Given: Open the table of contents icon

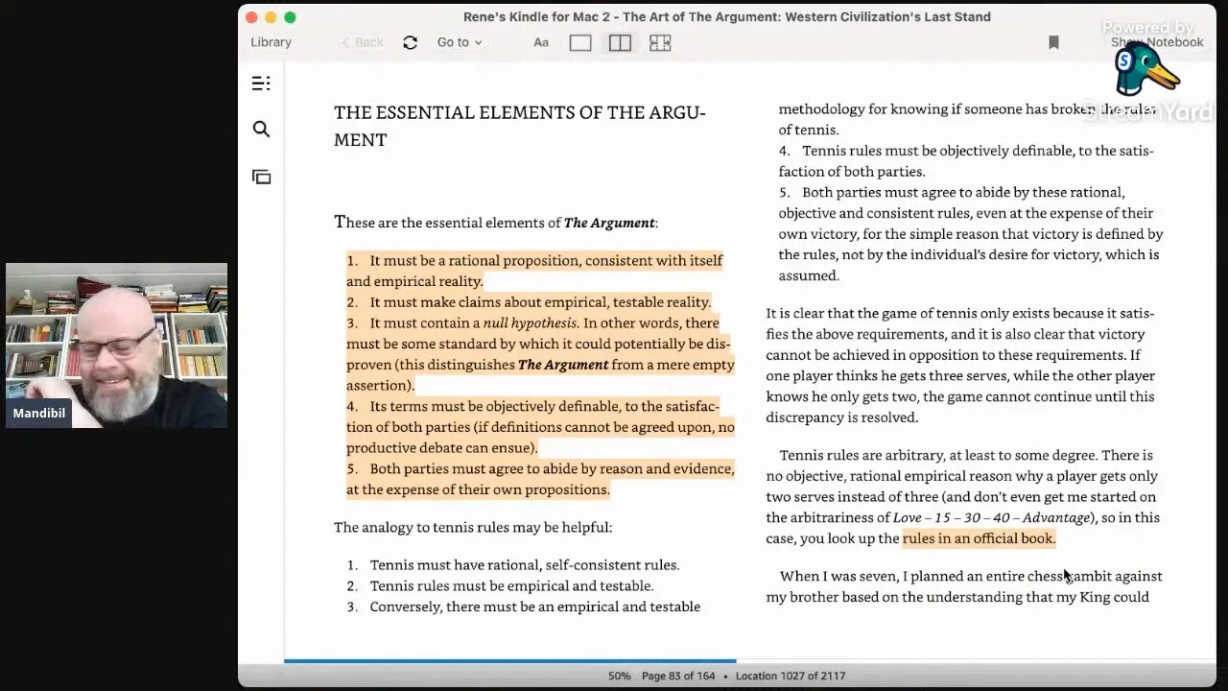Looking at the screenshot, I should click(x=261, y=83).
